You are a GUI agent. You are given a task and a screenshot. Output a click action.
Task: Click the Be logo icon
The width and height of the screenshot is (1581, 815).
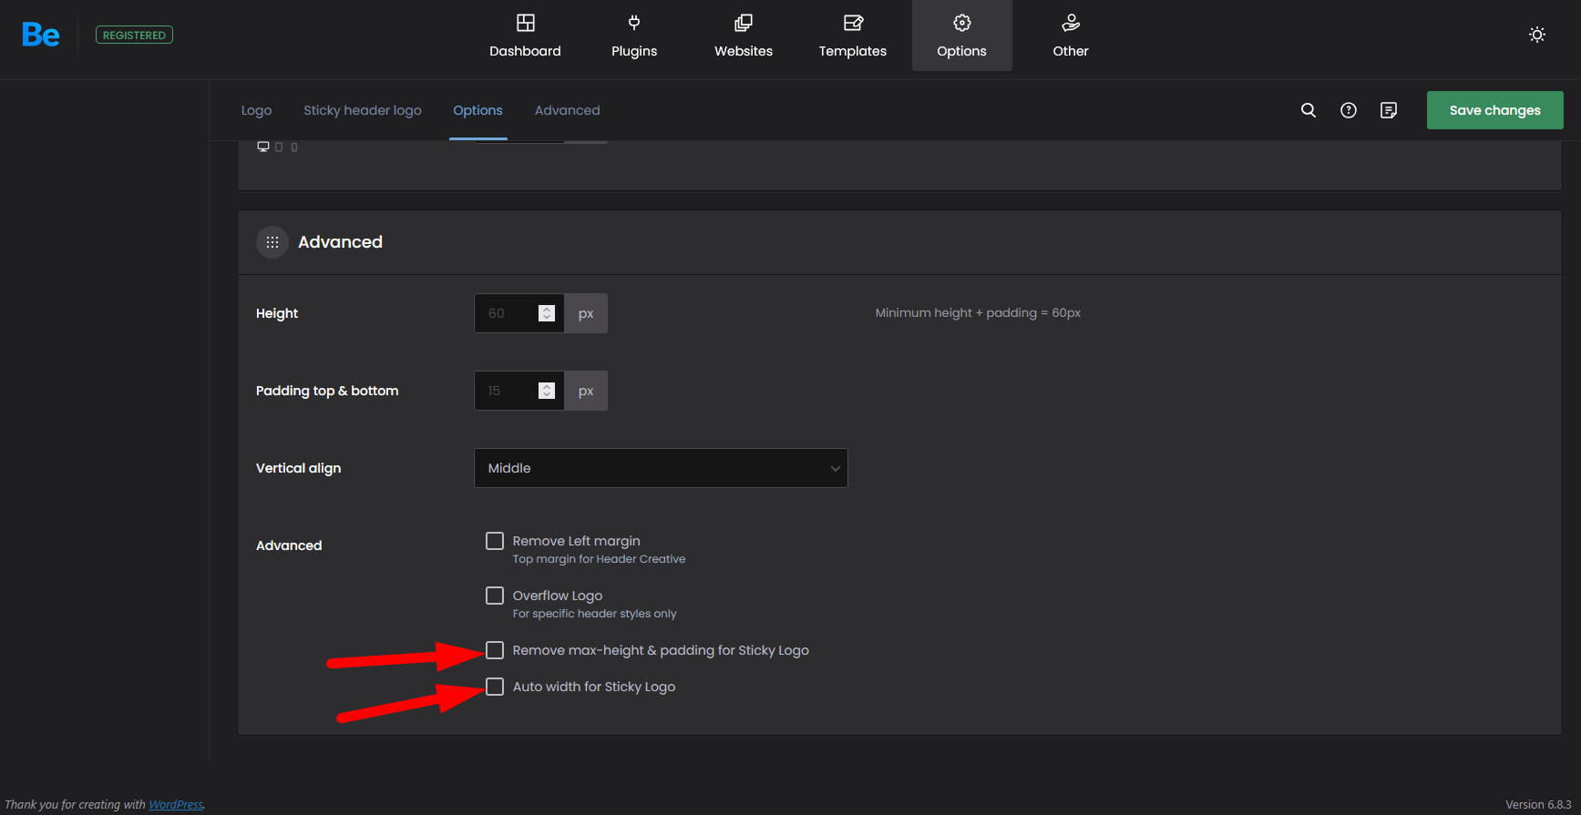pyautogui.click(x=41, y=36)
